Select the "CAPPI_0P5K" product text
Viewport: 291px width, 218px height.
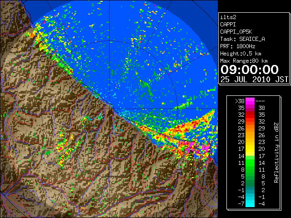point(236,32)
